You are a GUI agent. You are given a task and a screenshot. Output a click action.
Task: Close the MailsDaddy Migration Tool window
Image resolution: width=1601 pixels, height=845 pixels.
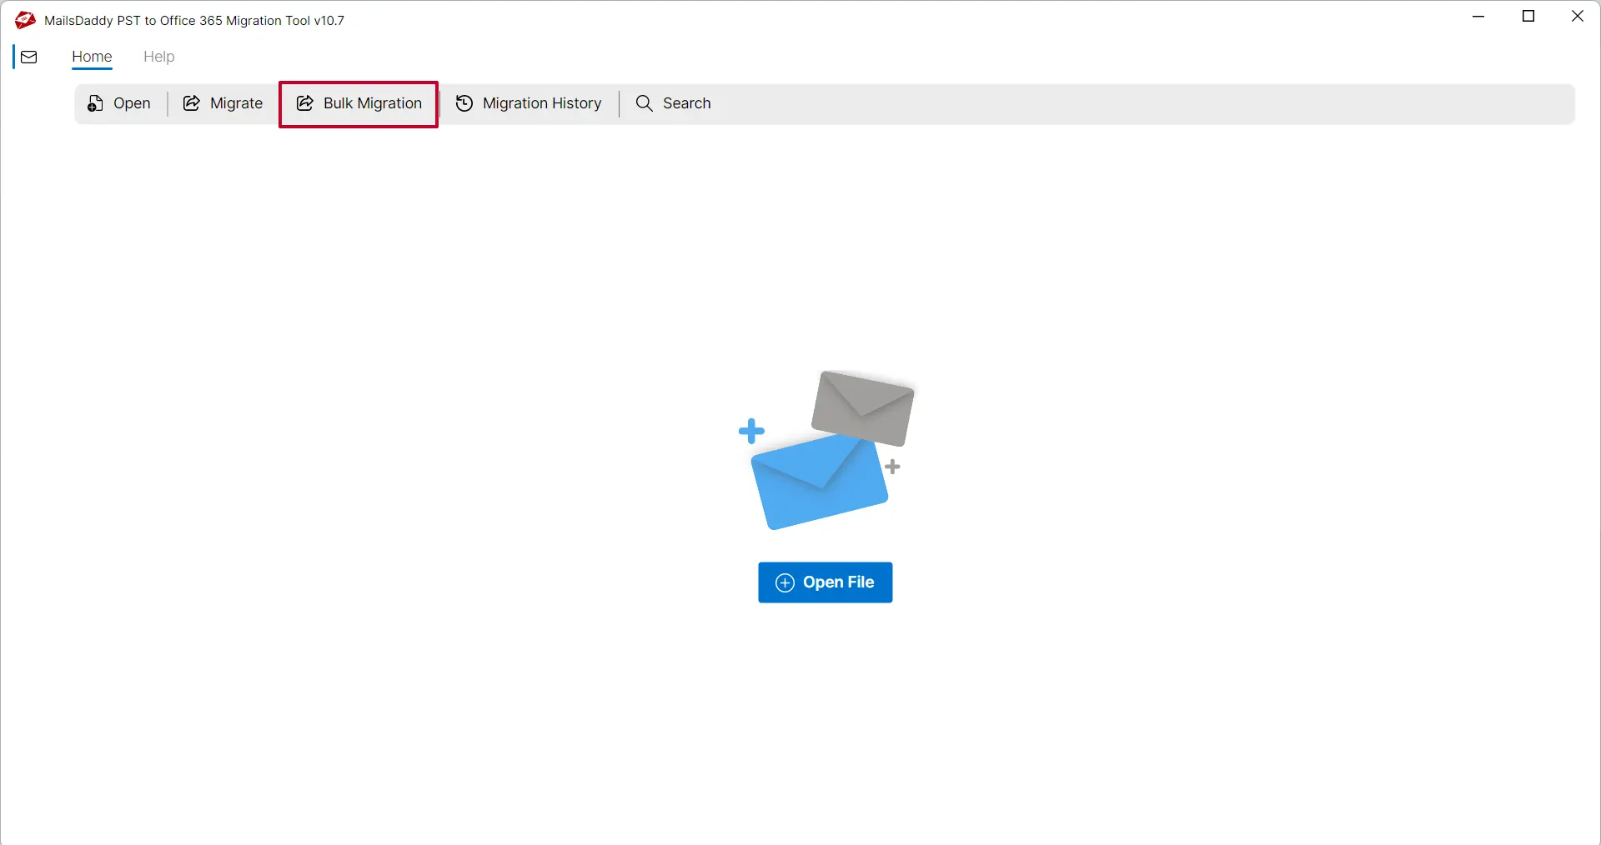[1577, 17]
